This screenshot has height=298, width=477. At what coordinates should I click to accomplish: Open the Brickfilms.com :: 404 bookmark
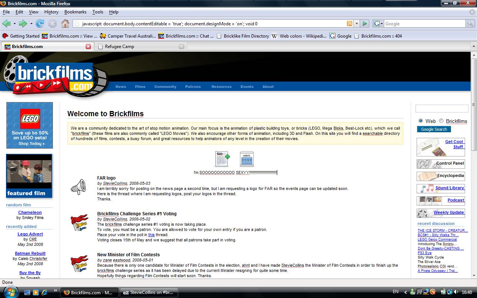coord(378,36)
